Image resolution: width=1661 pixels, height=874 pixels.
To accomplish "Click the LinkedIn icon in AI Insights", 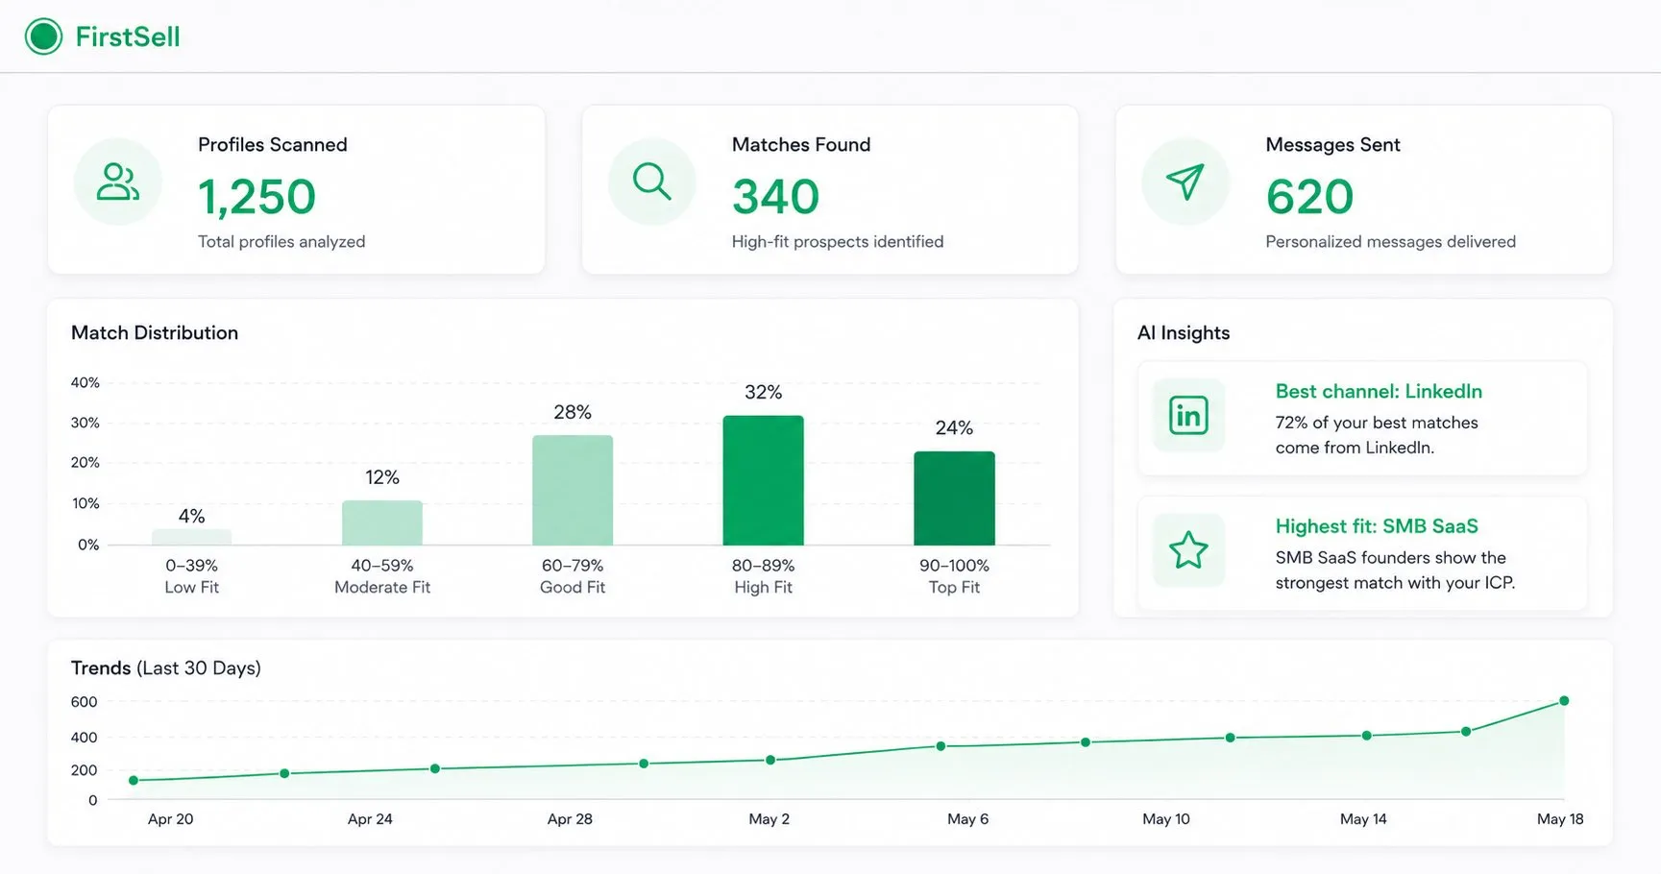I will click(x=1188, y=415).
